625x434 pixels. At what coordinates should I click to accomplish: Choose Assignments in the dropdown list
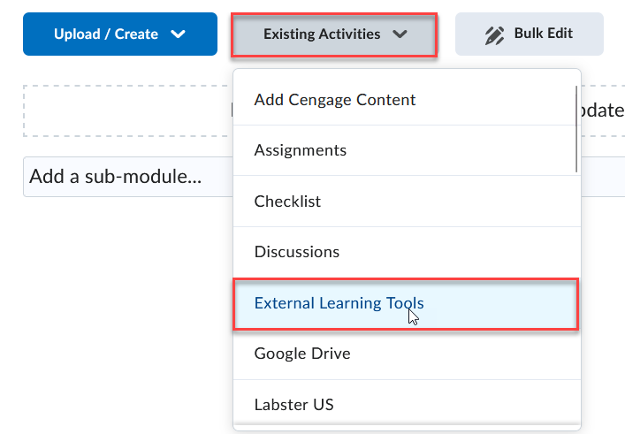click(300, 150)
